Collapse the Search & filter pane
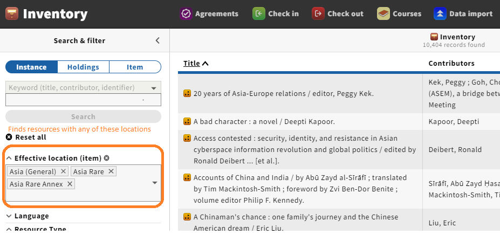The image size is (500, 248). (157, 40)
